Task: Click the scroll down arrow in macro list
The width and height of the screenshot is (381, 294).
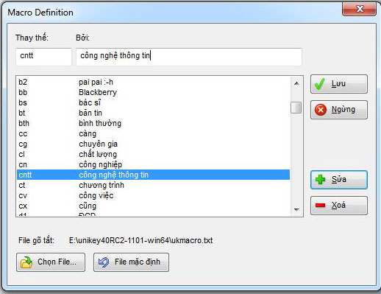Action: point(296,210)
